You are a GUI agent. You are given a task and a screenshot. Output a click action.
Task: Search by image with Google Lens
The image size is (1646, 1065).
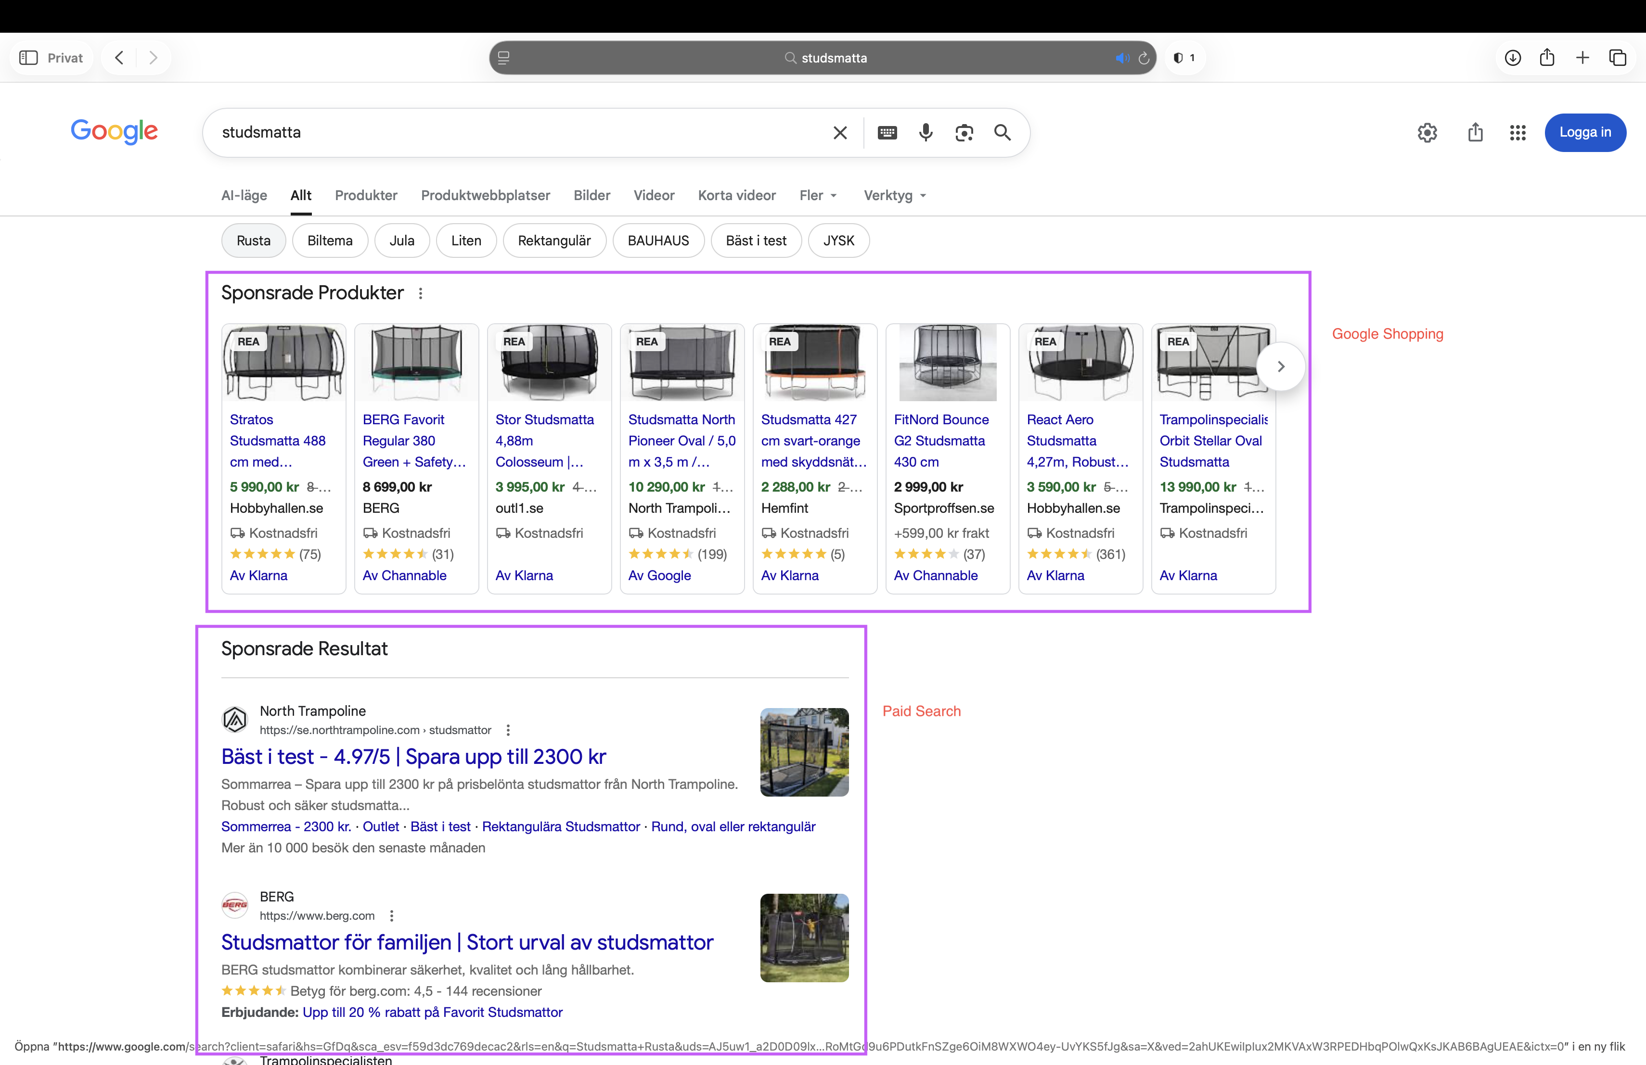coord(964,133)
